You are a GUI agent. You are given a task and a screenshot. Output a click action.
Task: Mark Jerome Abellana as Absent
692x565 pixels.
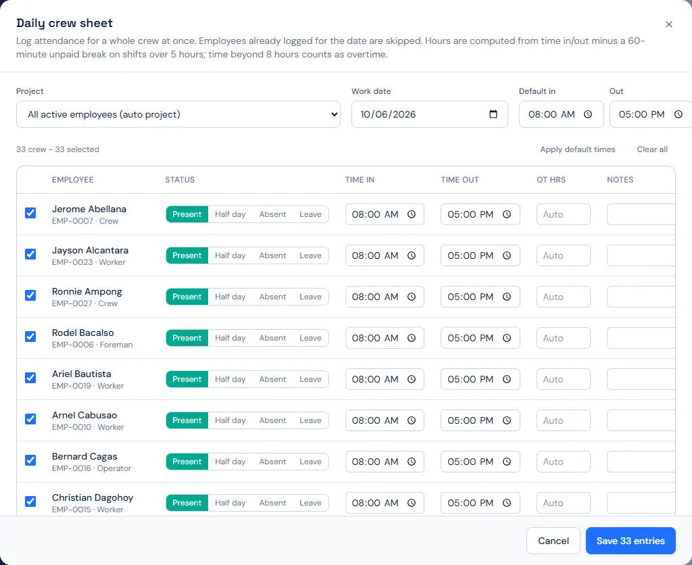(x=272, y=214)
